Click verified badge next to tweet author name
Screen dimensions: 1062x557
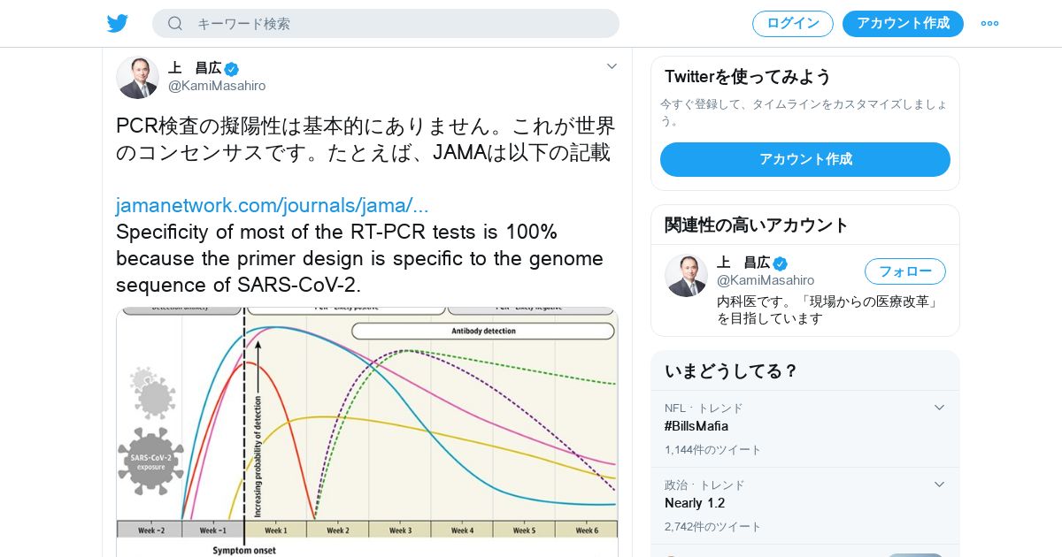coord(232,69)
